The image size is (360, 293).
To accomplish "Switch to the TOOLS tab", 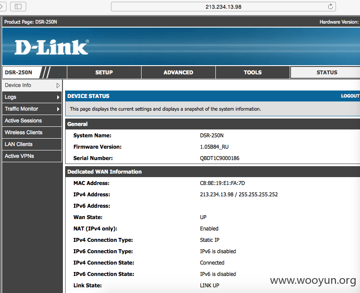I will pos(253,73).
